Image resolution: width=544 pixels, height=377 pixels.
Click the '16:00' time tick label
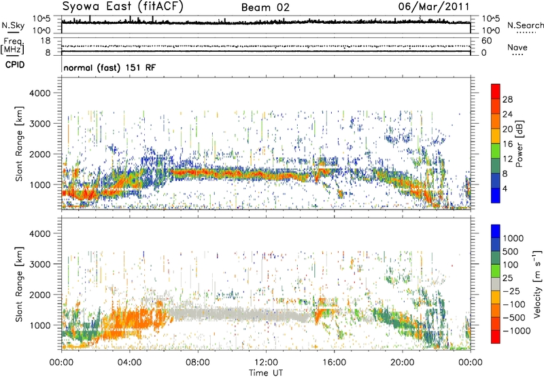(334, 363)
